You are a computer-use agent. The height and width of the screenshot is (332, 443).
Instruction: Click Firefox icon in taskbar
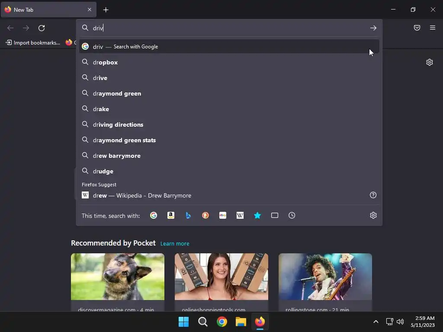coord(260,322)
